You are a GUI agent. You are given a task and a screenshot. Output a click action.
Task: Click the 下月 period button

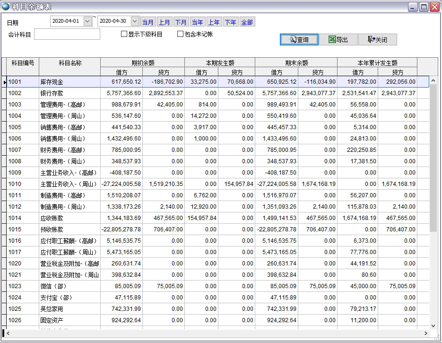coord(181,21)
